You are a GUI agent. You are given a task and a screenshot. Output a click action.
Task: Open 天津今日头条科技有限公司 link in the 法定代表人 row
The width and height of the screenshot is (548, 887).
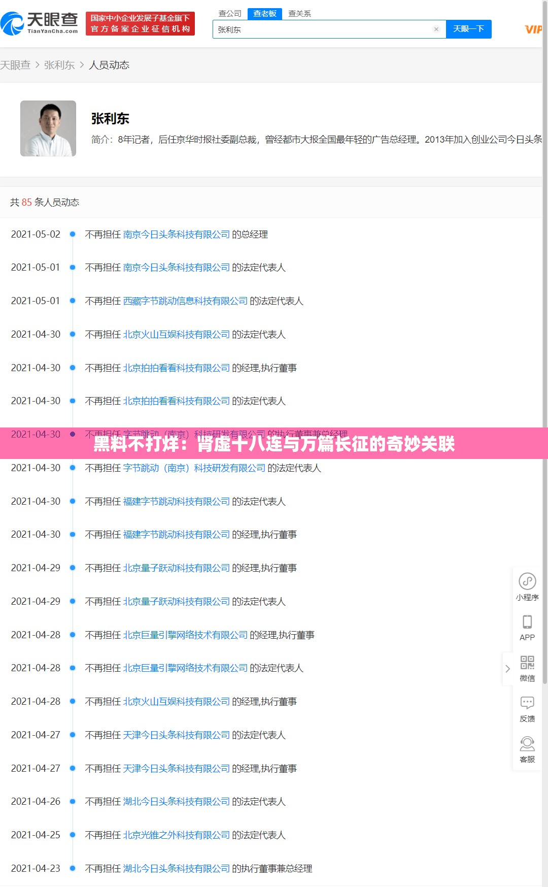177,735
